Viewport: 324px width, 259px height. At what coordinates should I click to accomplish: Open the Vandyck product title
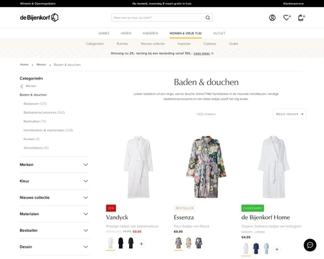pos(117,218)
